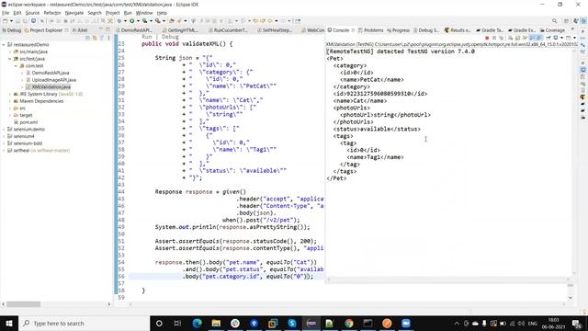The image size is (588, 331).
Task: Switch to the Progress tab
Action: (x=398, y=30)
